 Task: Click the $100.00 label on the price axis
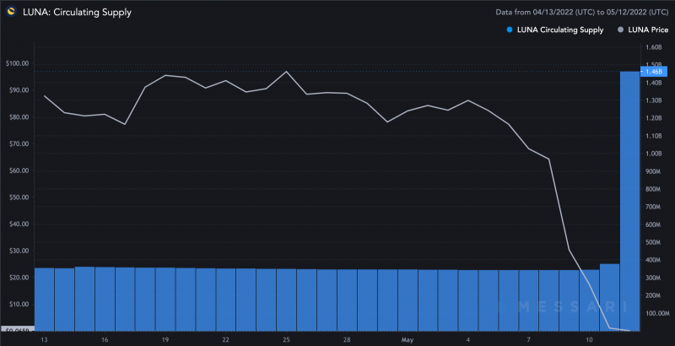[17, 64]
